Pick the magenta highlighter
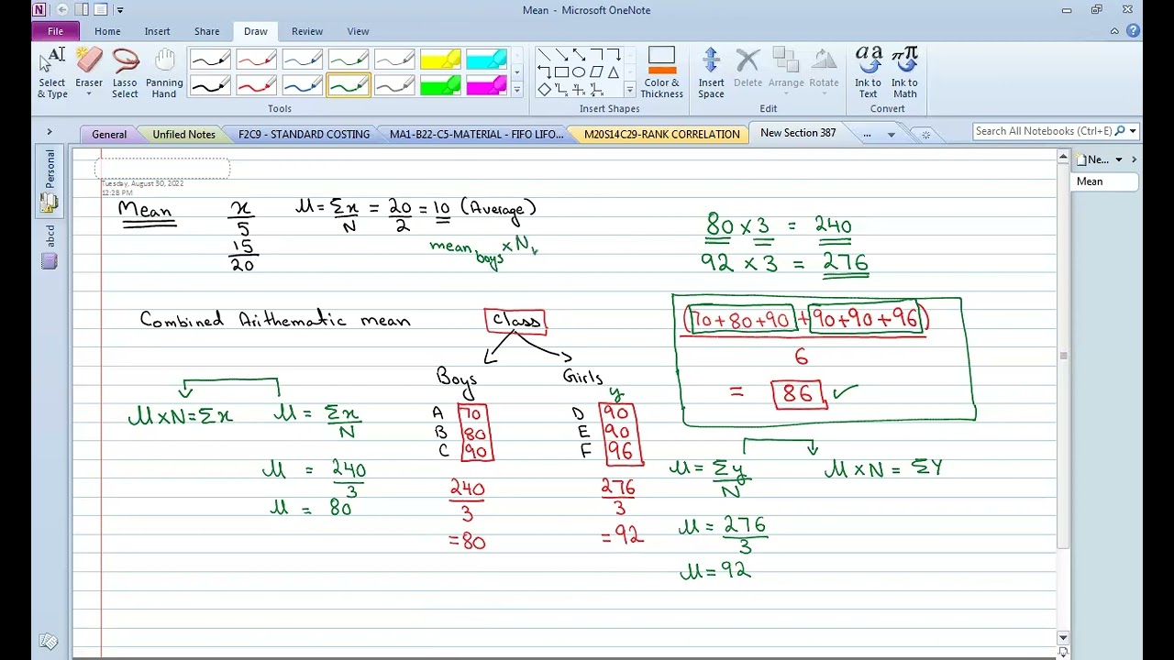The height and width of the screenshot is (660, 1174). click(485, 85)
